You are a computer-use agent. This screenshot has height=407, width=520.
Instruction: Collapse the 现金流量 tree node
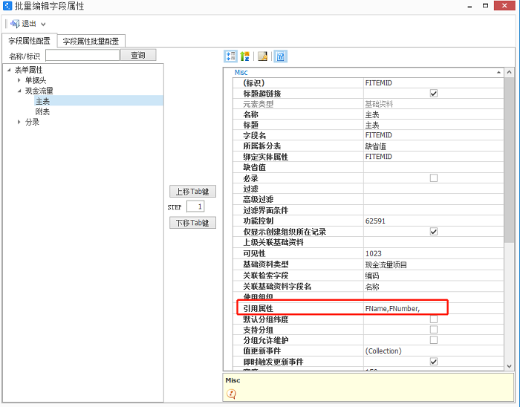19,91
